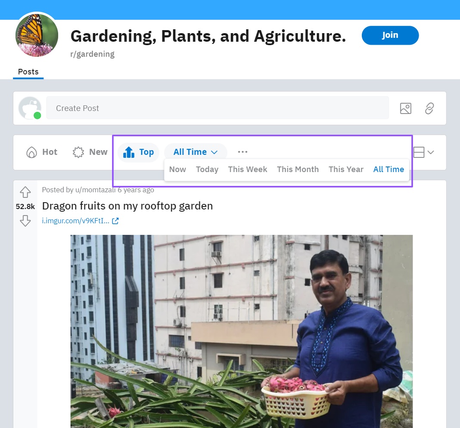Click the external link icon beside the imgur URL
Image resolution: width=460 pixels, height=428 pixels.
[x=115, y=220]
